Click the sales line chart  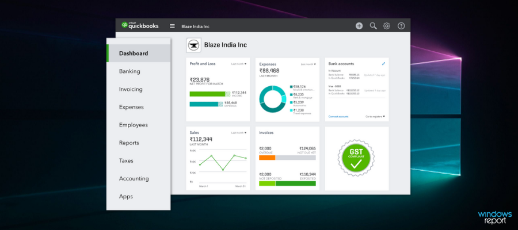(x=223, y=163)
